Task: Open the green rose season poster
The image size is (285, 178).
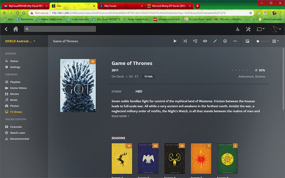Action: [x=228, y=158]
